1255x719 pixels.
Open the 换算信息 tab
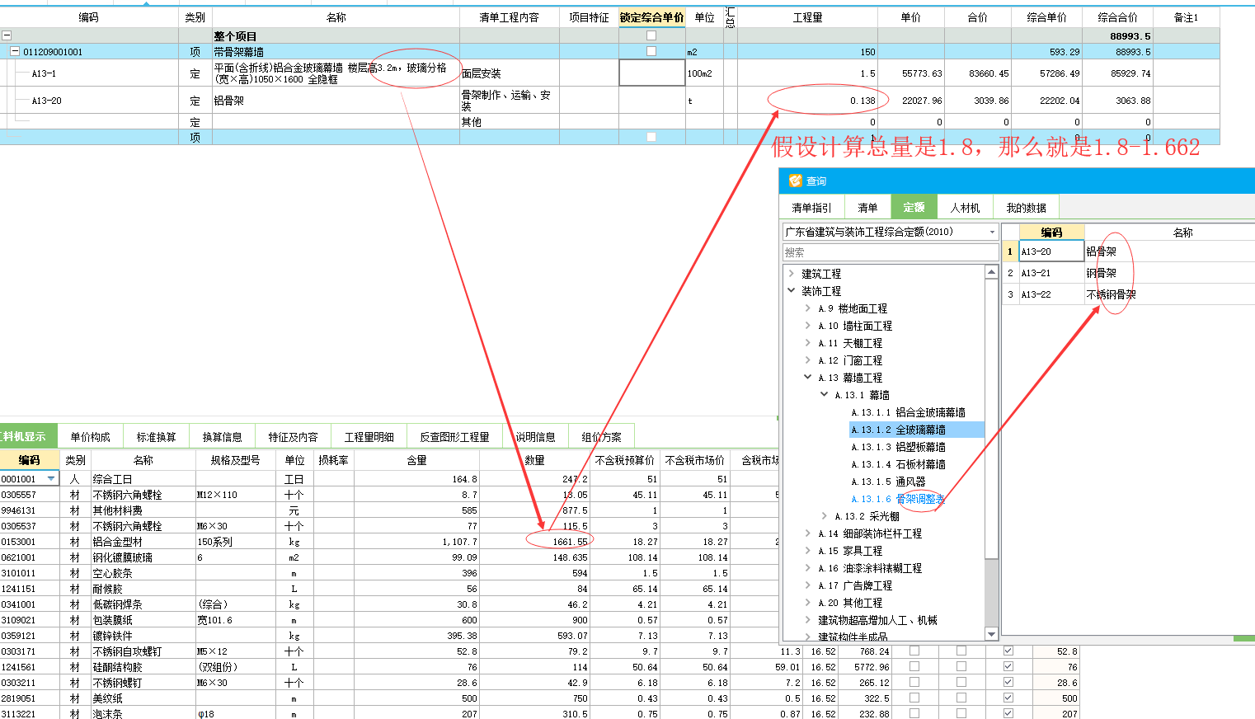coord(222,437)
